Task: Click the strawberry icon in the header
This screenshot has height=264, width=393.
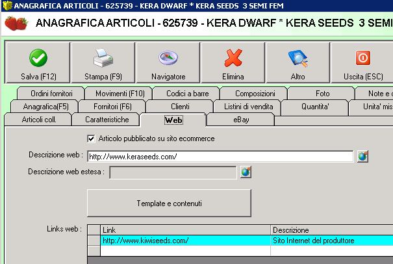Action: coord(16,23)
